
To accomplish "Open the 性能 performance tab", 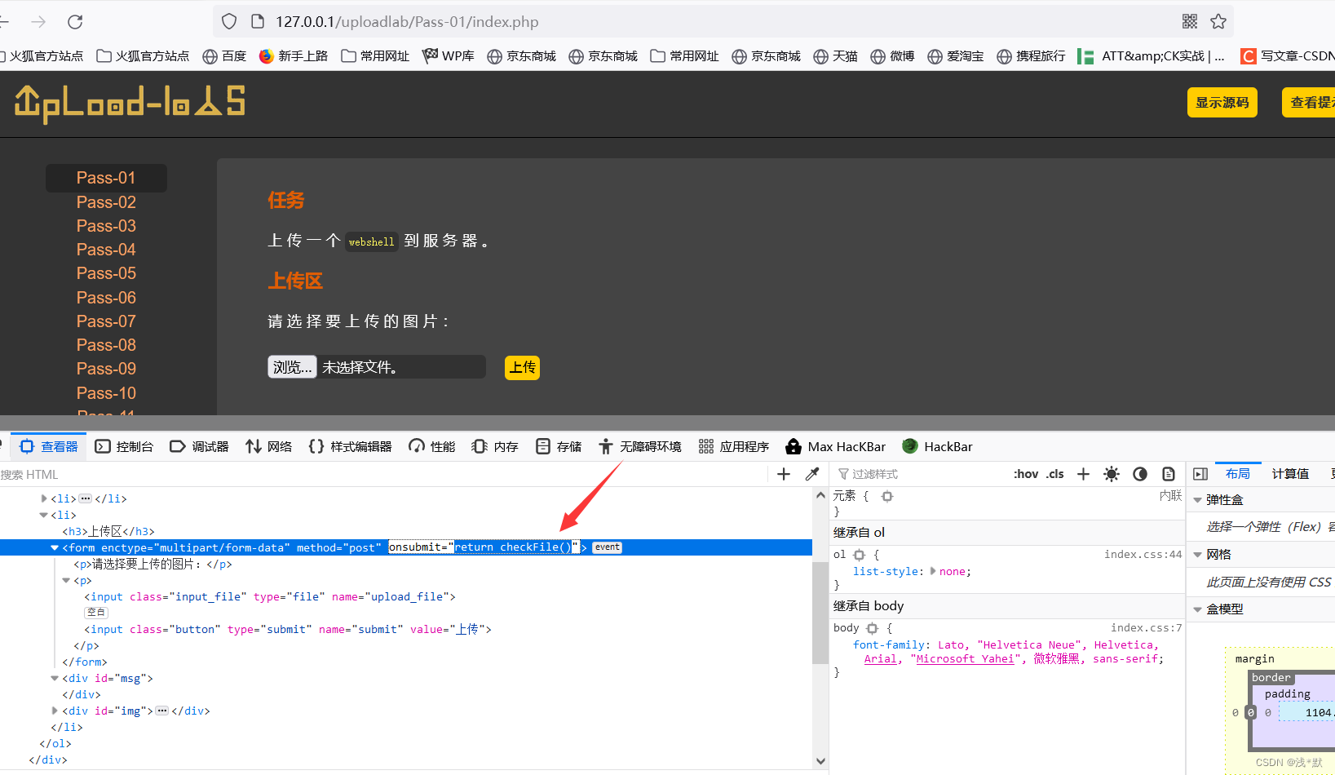I will pyautogui.click(x=432, y=446).
